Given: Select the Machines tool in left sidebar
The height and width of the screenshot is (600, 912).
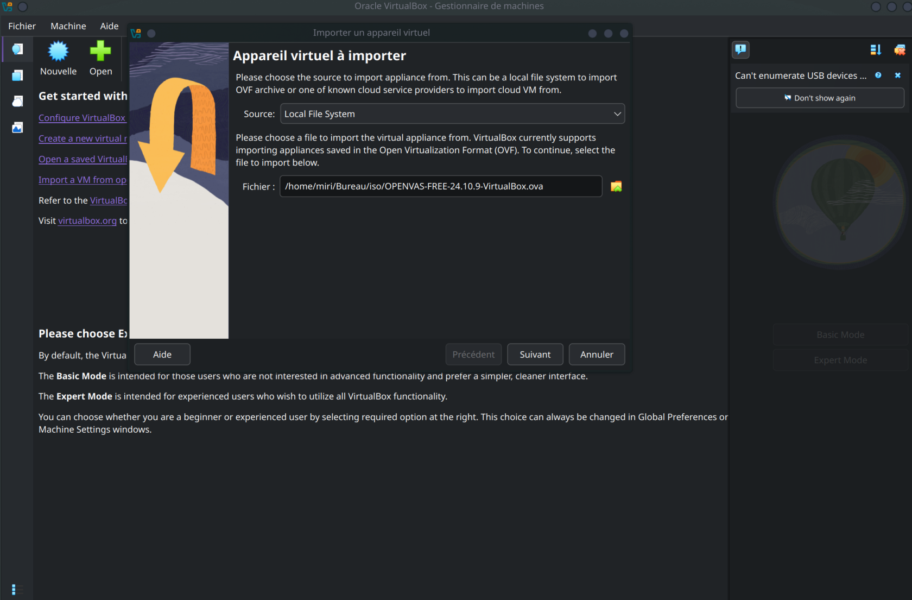Looking at the screenshot, I should [x=17, y=75].
